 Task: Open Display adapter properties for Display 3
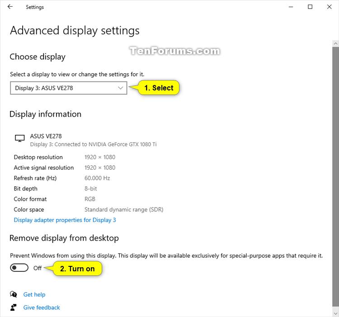coord(65,220)
